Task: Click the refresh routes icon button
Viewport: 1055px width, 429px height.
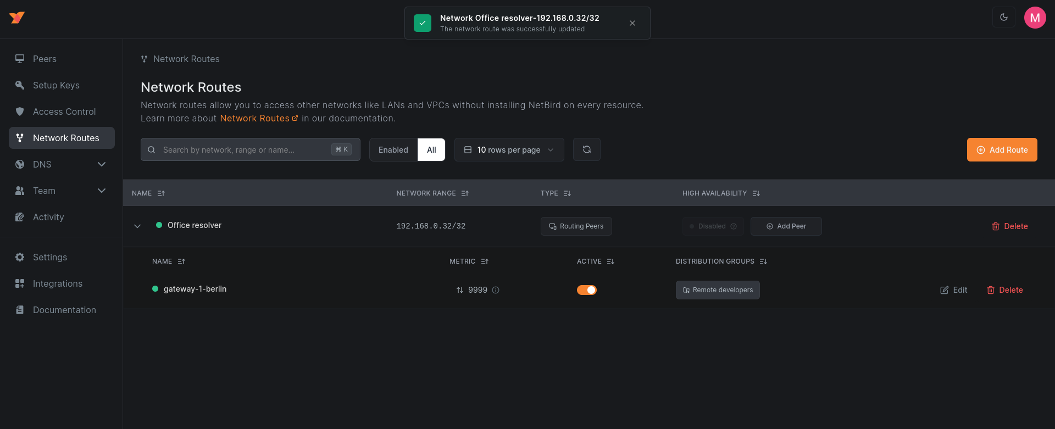Action: tap(586, 149)
